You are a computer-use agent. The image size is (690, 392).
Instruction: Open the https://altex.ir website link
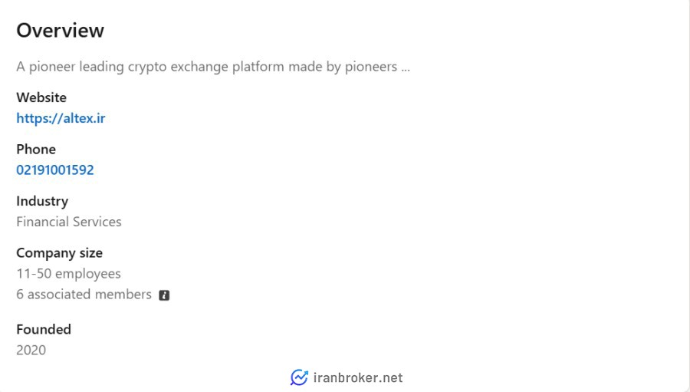[61, 118]
